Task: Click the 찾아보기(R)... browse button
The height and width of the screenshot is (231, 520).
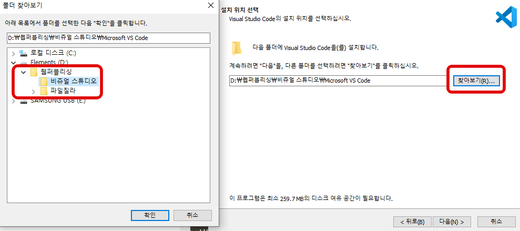Action: 476,81
